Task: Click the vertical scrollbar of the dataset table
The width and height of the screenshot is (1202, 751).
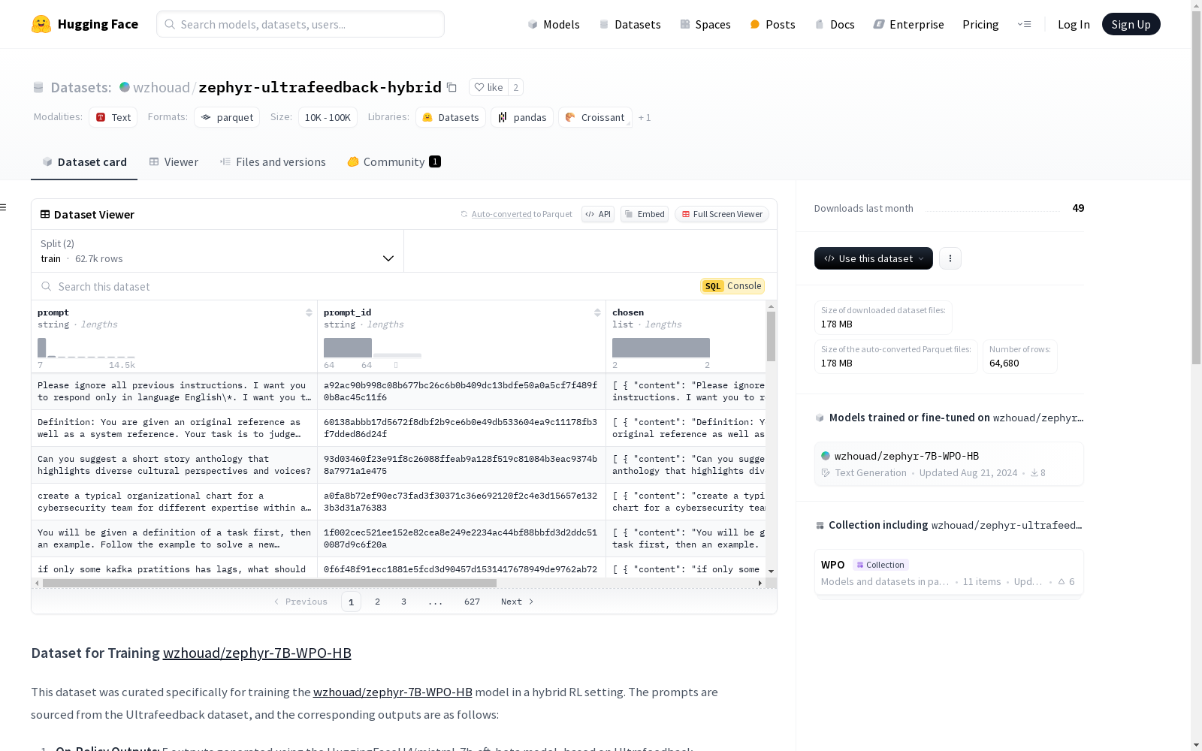Action: pyautogui.click(x=771, y=336)
